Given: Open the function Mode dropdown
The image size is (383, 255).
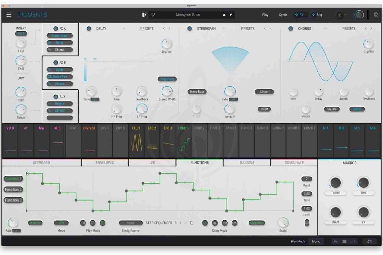Looking at the screenshot, I should 61,223.
